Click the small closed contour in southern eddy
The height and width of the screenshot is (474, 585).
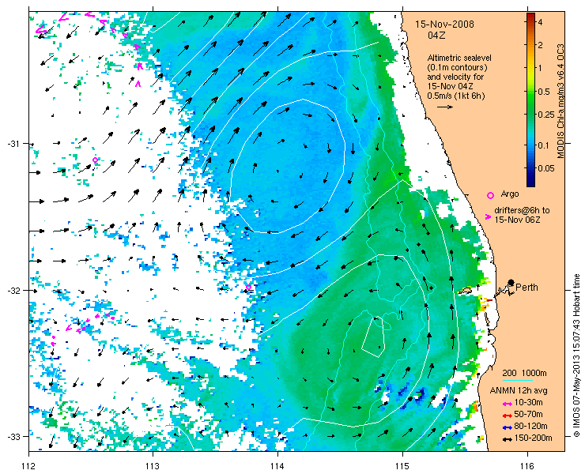pos(373,337)
